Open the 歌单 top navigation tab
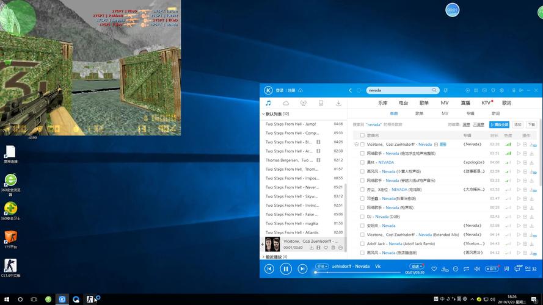Viewport: 543px width, 305px height. pos(425,103)
